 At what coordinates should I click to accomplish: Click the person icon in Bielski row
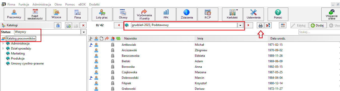click(96, 61)
